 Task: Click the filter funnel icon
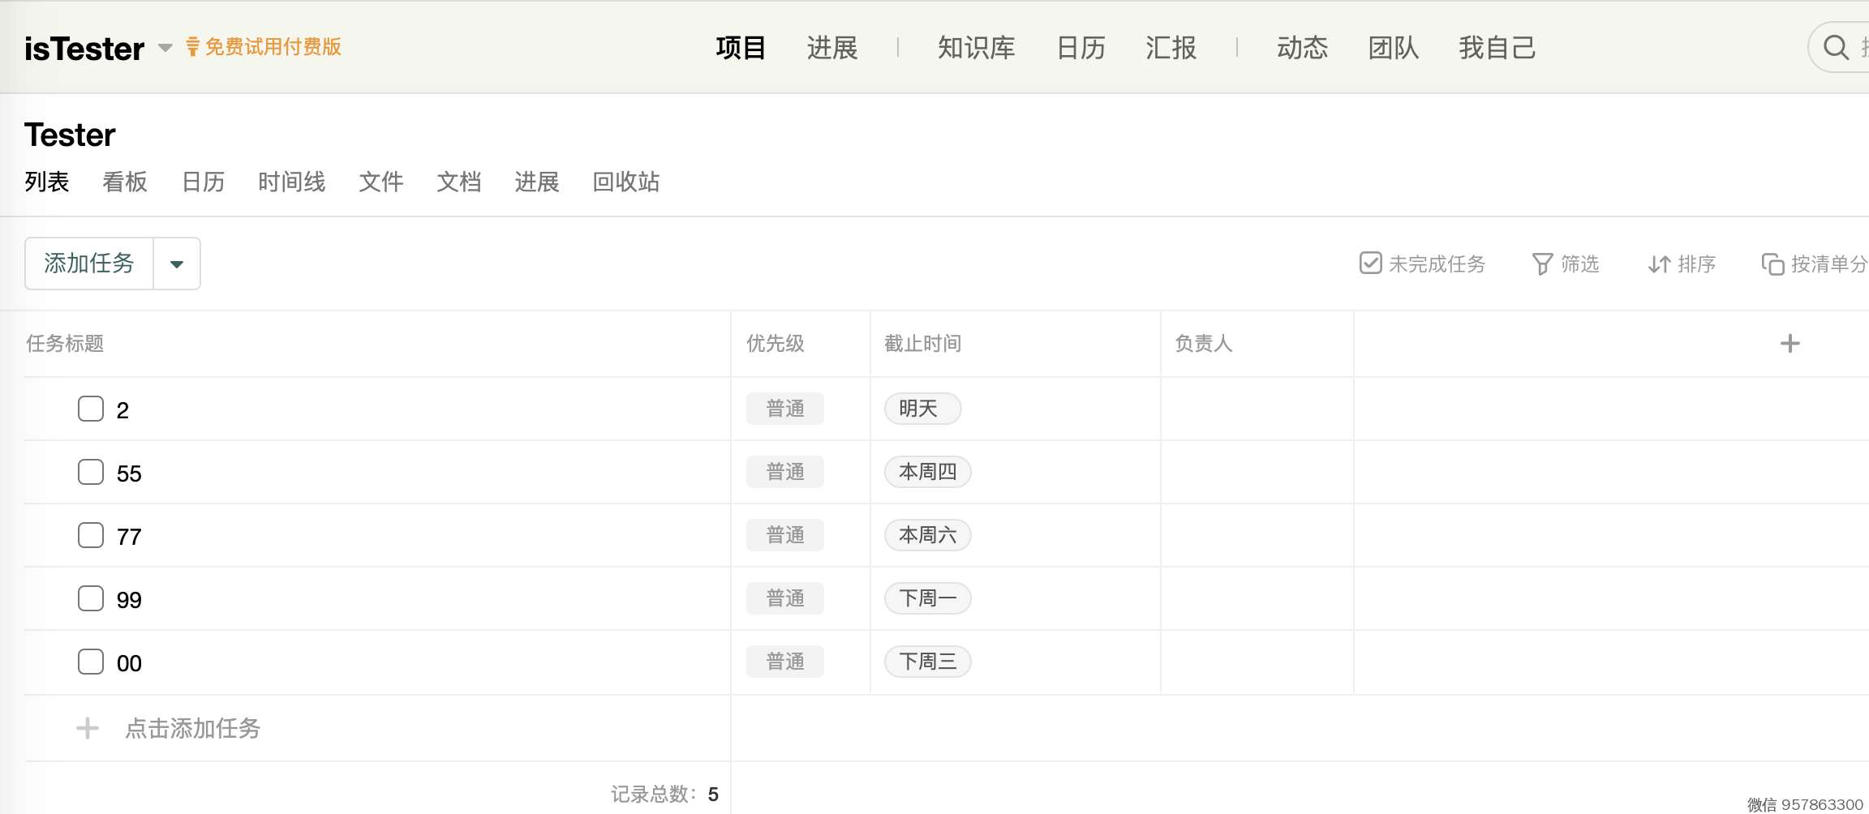pyautogui.click(x=1542, y=264)
